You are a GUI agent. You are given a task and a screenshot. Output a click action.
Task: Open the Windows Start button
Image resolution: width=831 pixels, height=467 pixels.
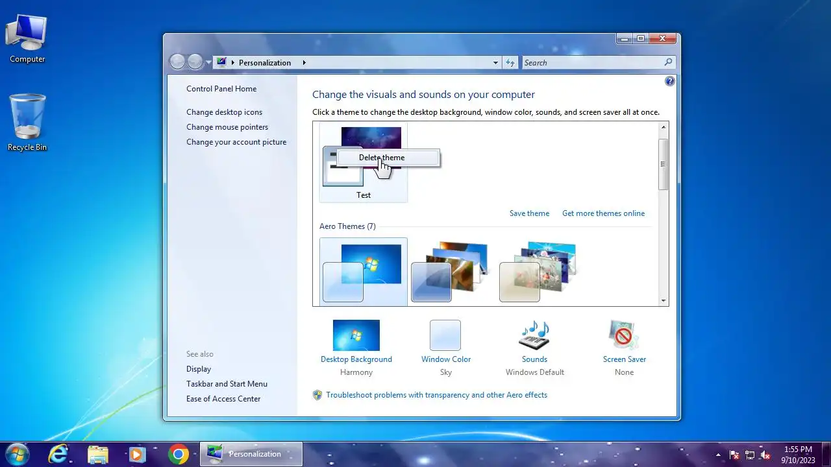click(x=18, y=454)
